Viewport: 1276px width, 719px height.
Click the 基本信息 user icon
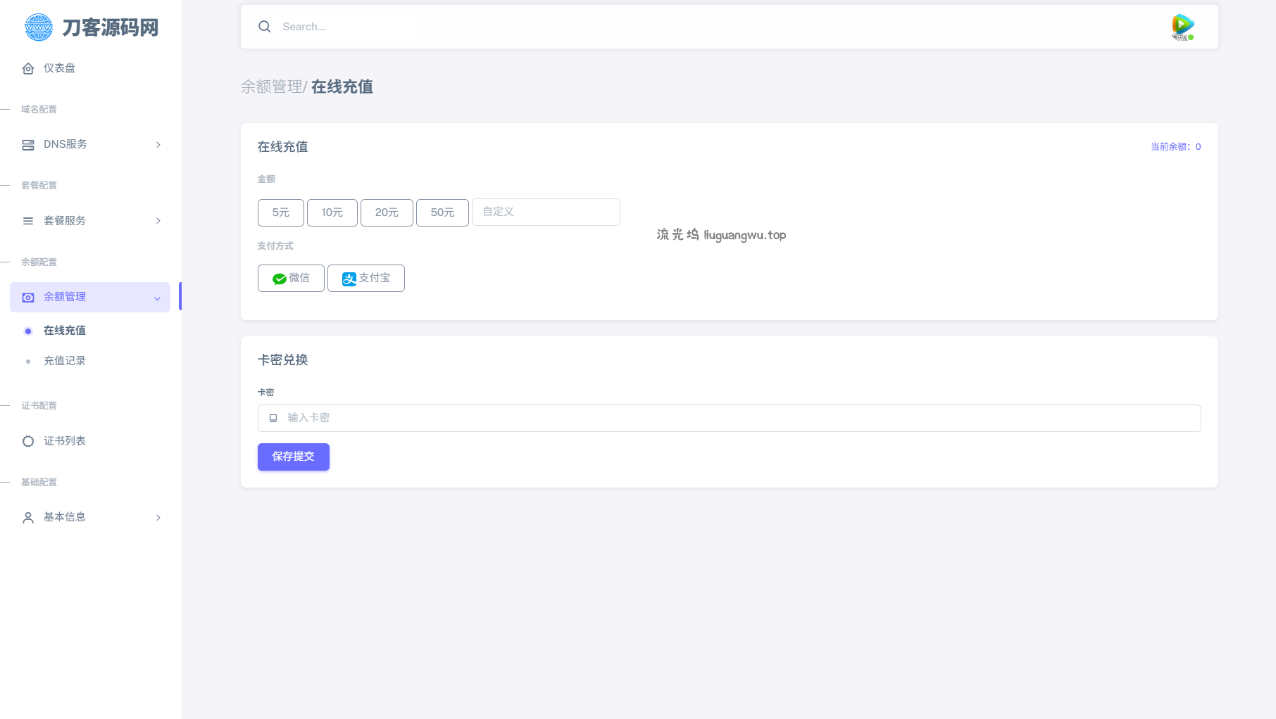(x=28, y=518)
